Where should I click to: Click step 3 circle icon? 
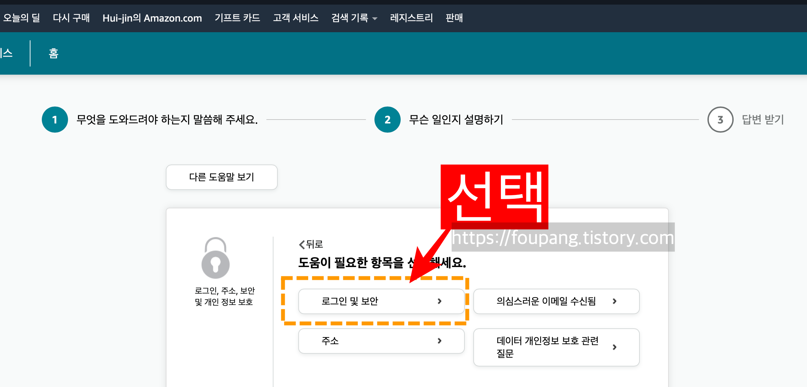(x=720, y=120)
